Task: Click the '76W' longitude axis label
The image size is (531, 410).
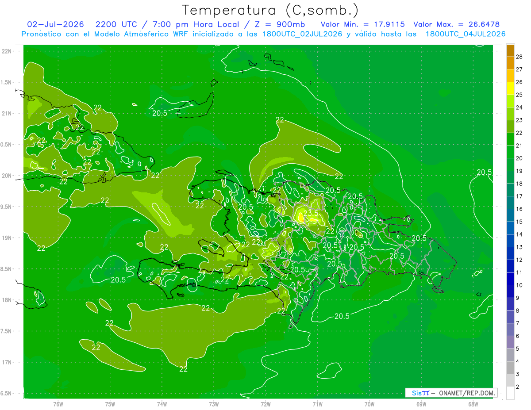Action: coord(58,404)
